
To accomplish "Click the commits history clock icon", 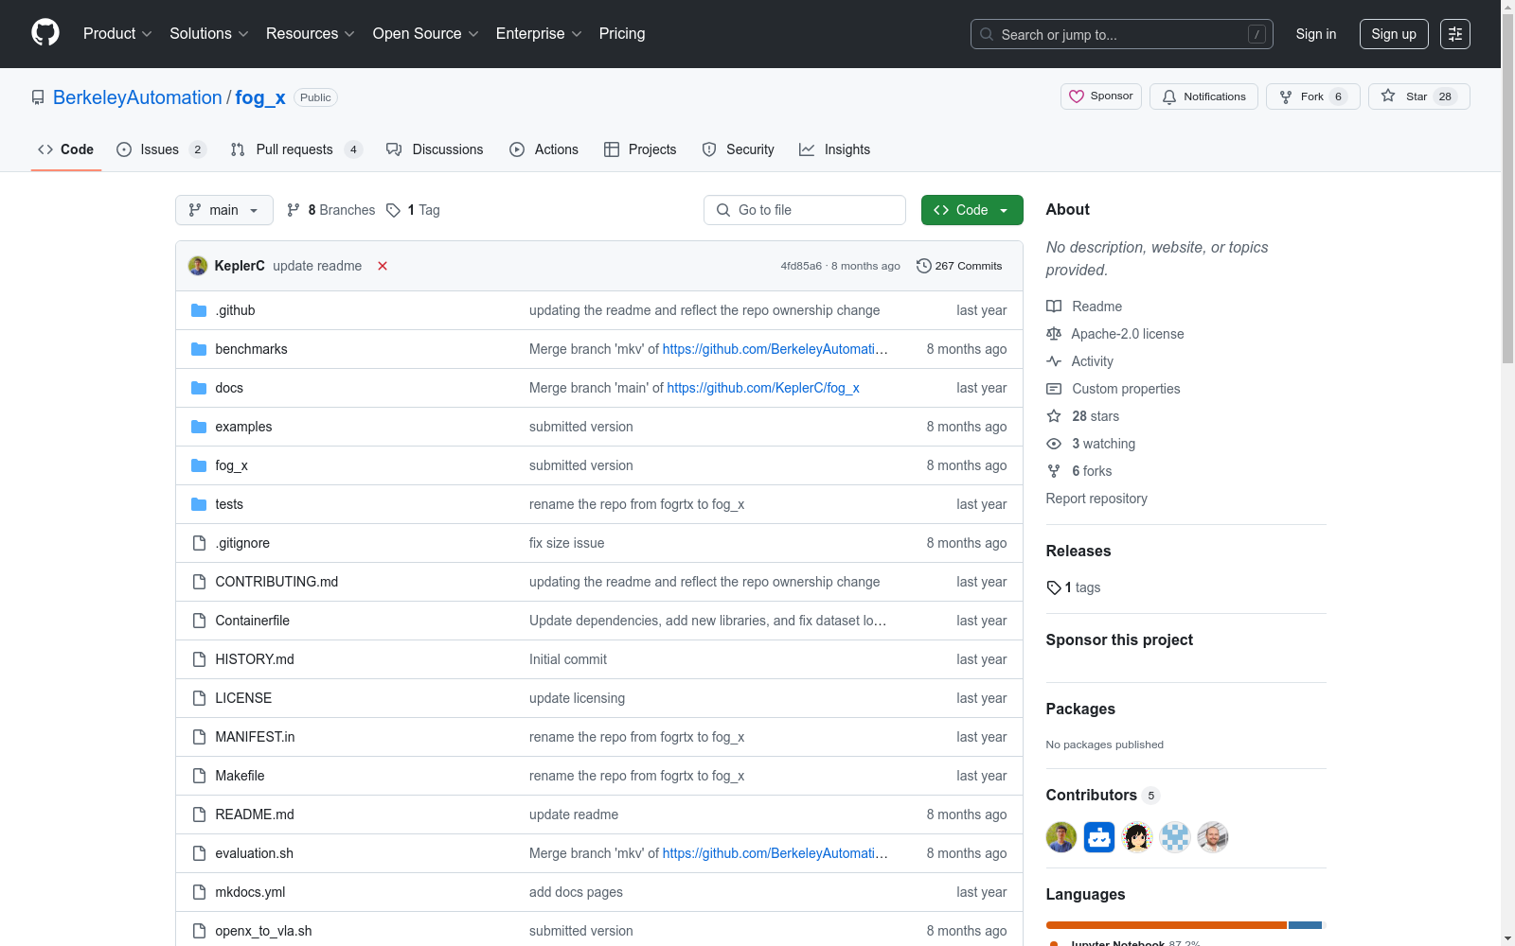I will 924,266.
